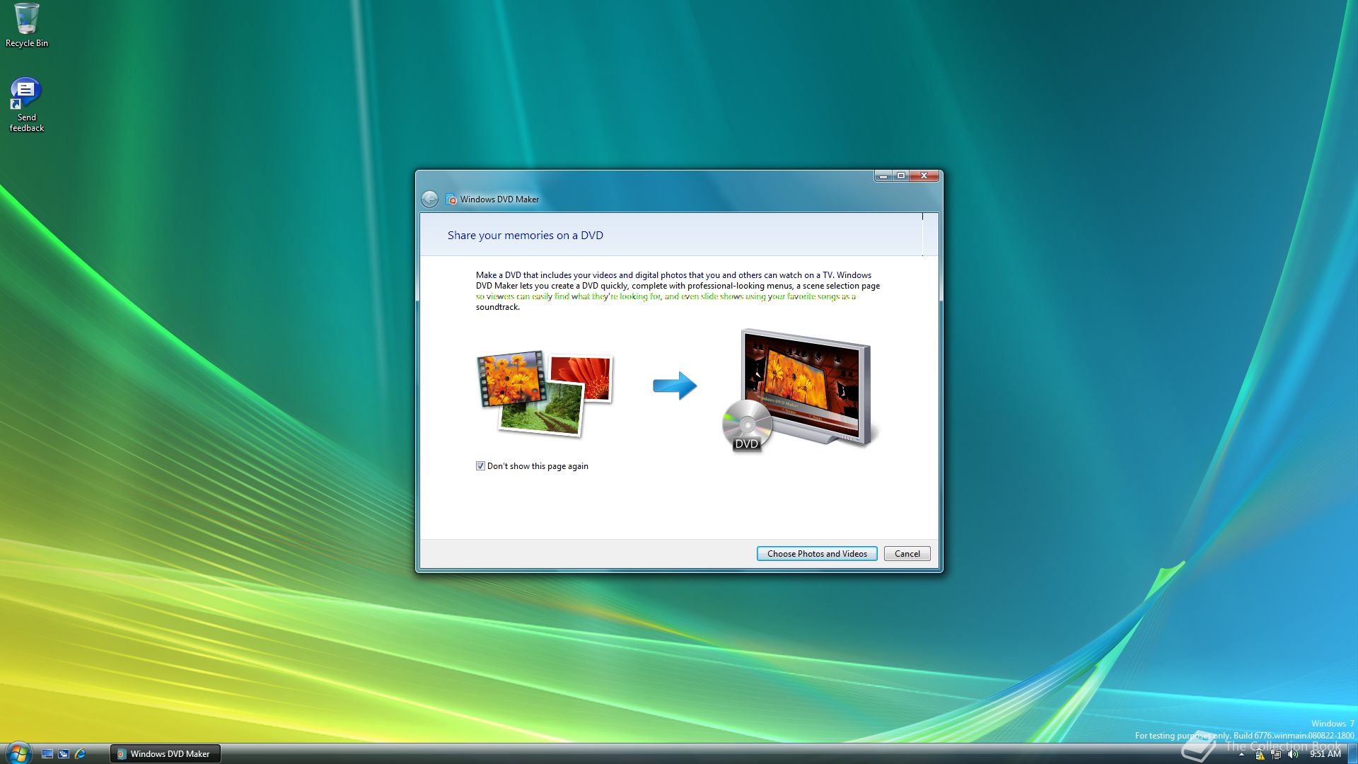
Task: Click the 9:51 AM taskbar clock
Action: [1325, 754]
